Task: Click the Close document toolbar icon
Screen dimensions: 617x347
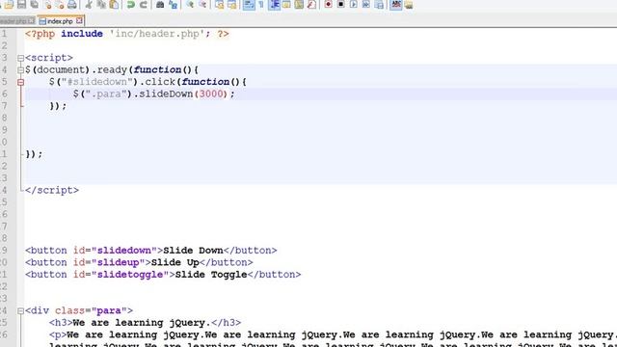Action: click(x=47, y=4)
